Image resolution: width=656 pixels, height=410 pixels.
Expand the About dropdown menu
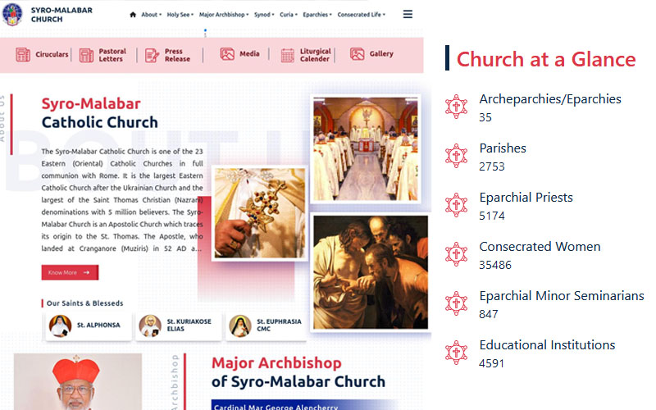point(151,15)
